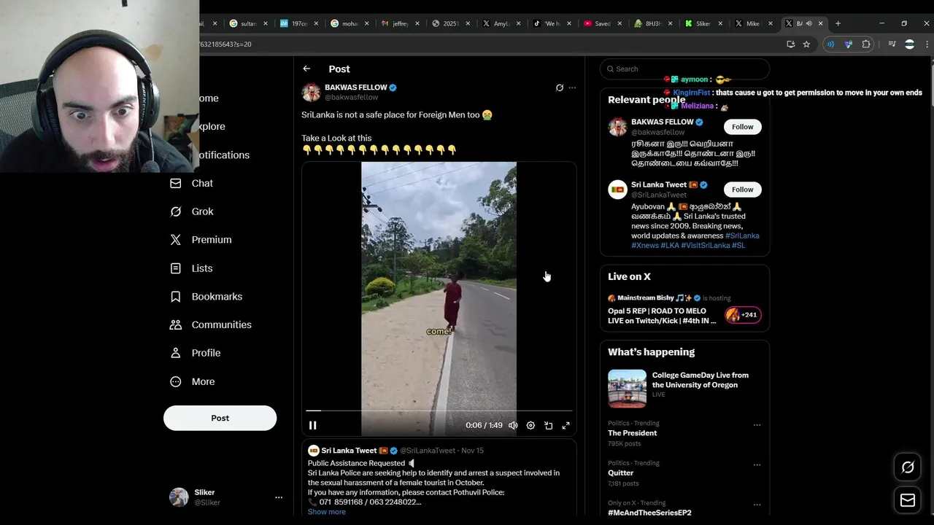Screen dimensions: 934x525
Task: Open browser media control icon
Action: tap(892, 44)
